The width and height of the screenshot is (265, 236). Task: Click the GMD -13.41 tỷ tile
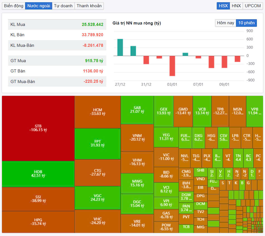[183, 111]
